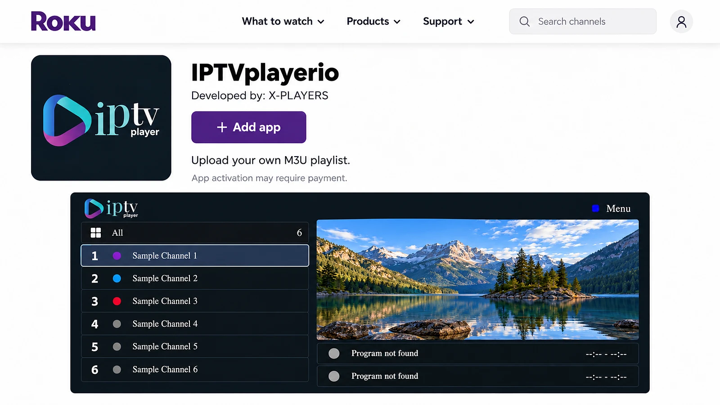The width and height of the screenshot is (720, 405).
Task: Click the gray dot of Sample Channel 4
Action: point(117,324)
